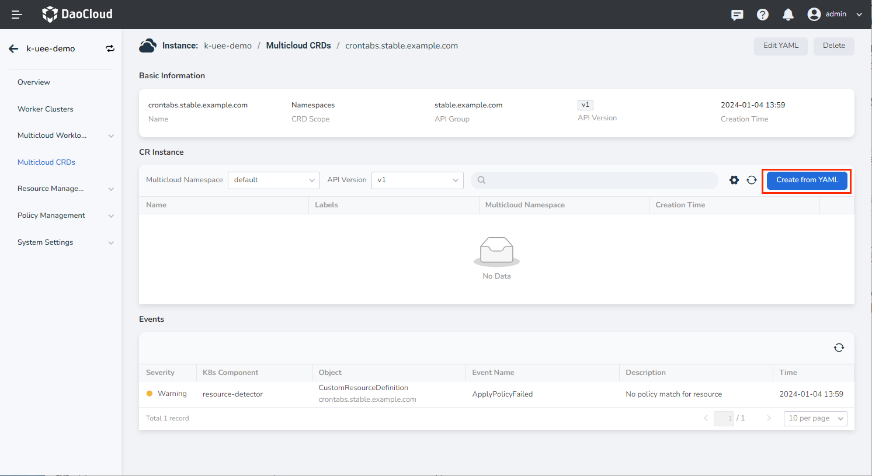This screenshot has height=476, width=872.
Task: Expand Policy Management in sidebar
Action: (x=64, y=216)
